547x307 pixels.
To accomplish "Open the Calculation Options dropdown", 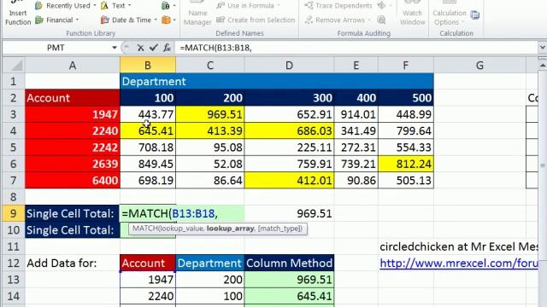I will [x=450, y=14].
